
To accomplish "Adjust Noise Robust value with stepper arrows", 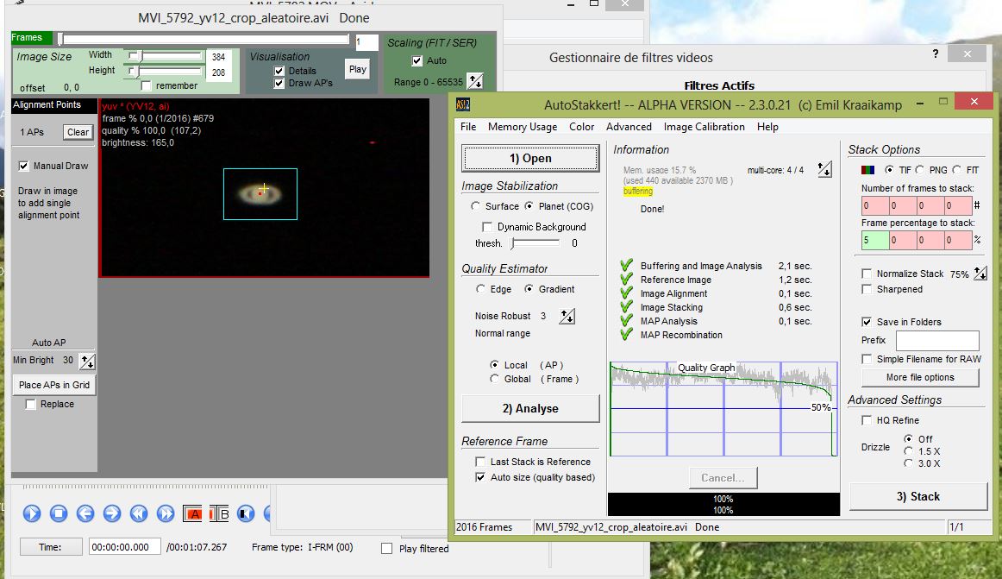I will tap(567, 316).
